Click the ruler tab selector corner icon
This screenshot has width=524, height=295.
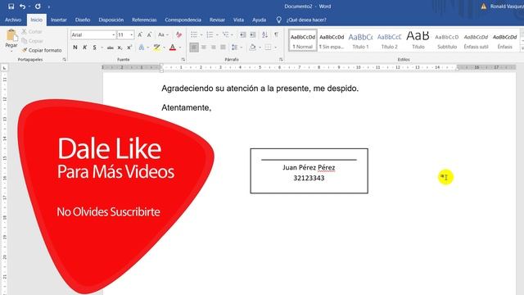4,68
